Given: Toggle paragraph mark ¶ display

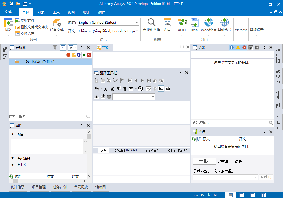Looking at the screenshot, I should coord(125,89).
